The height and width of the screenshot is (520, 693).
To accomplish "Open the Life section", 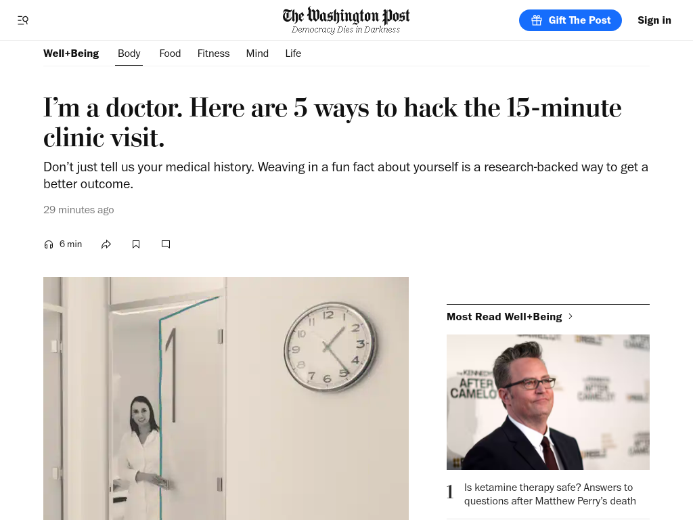I will point(293,53).
